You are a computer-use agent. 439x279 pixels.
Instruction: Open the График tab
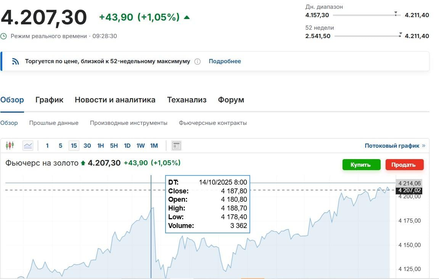point(49,100)
